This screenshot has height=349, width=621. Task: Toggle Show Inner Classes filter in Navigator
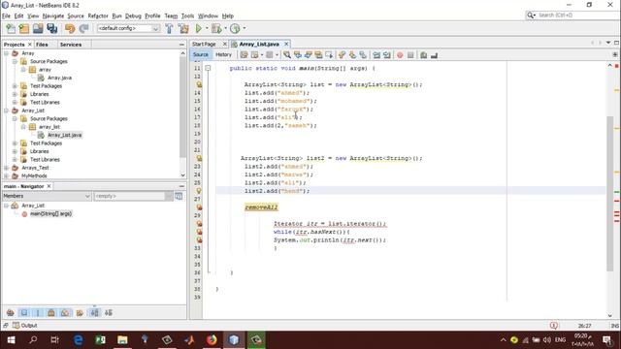pyautogui.click(x=65, y=313)
